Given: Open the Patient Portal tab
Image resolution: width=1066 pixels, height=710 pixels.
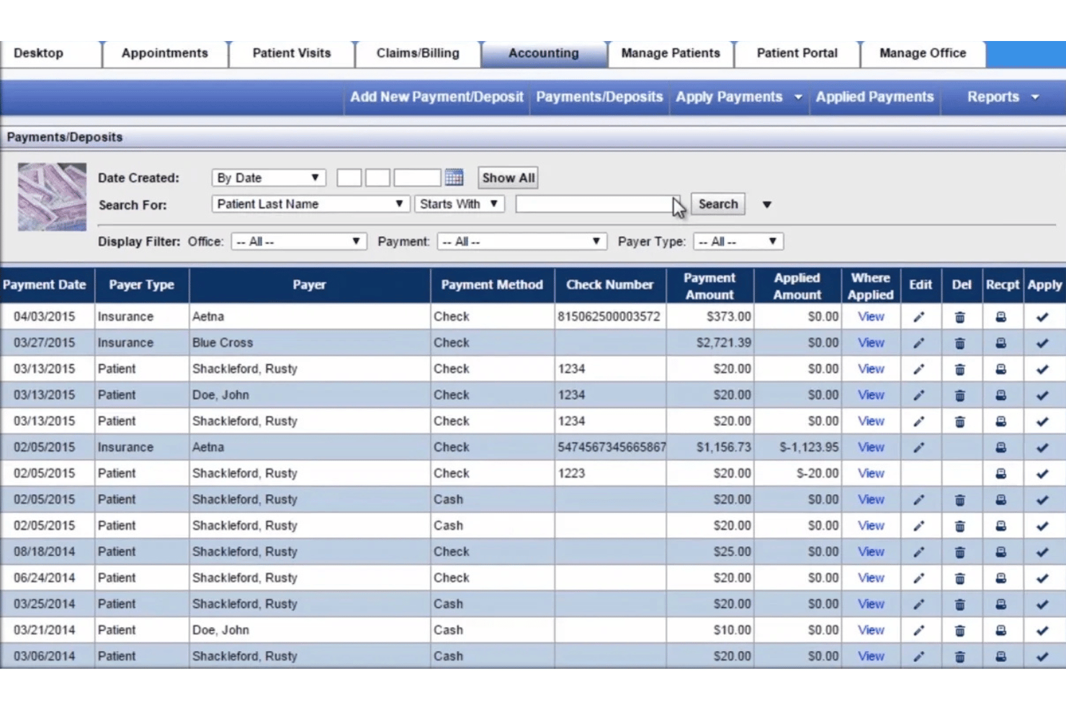Looking at the screenshot, I should (x=797, y=53).
